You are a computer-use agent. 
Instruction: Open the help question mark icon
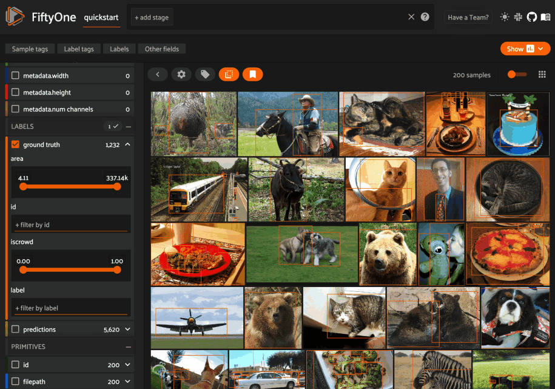[x=425, y=17]
